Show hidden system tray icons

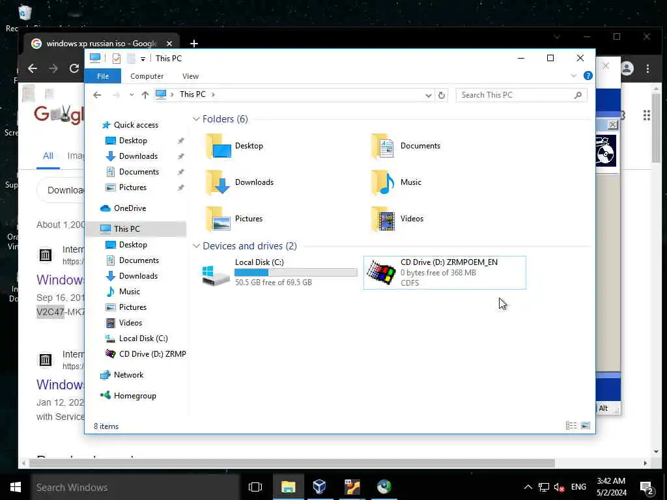click(528, 487)
